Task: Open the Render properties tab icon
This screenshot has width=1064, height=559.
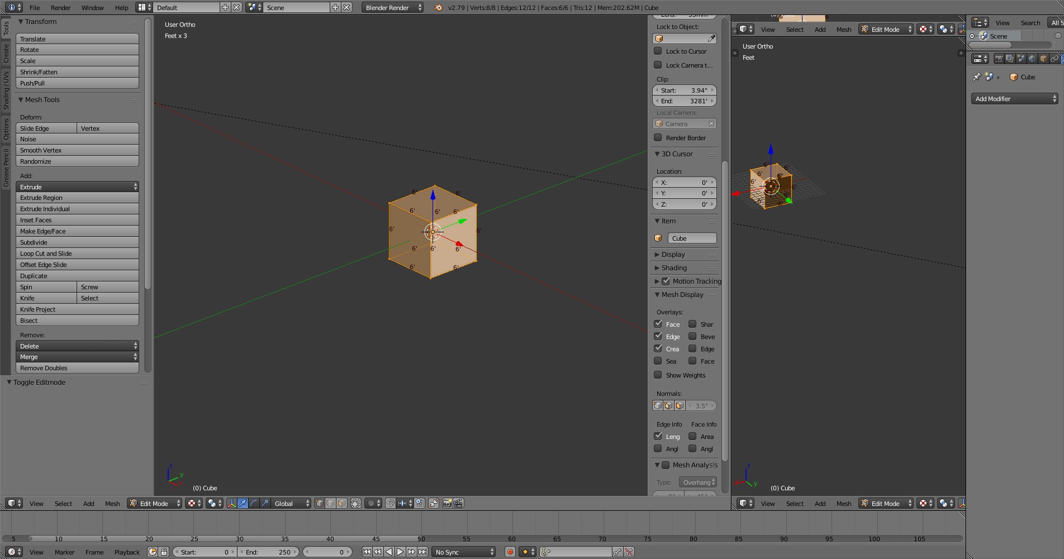Action: click(999, 58)
